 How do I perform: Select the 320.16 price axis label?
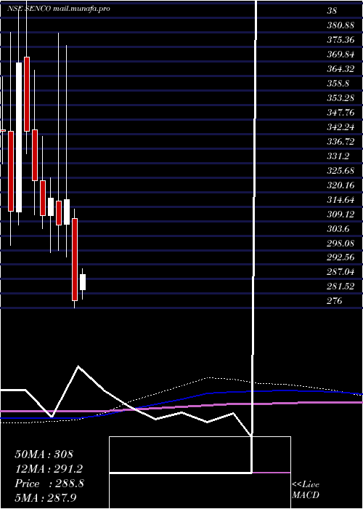pyautogui.click(x=341, y=185)
